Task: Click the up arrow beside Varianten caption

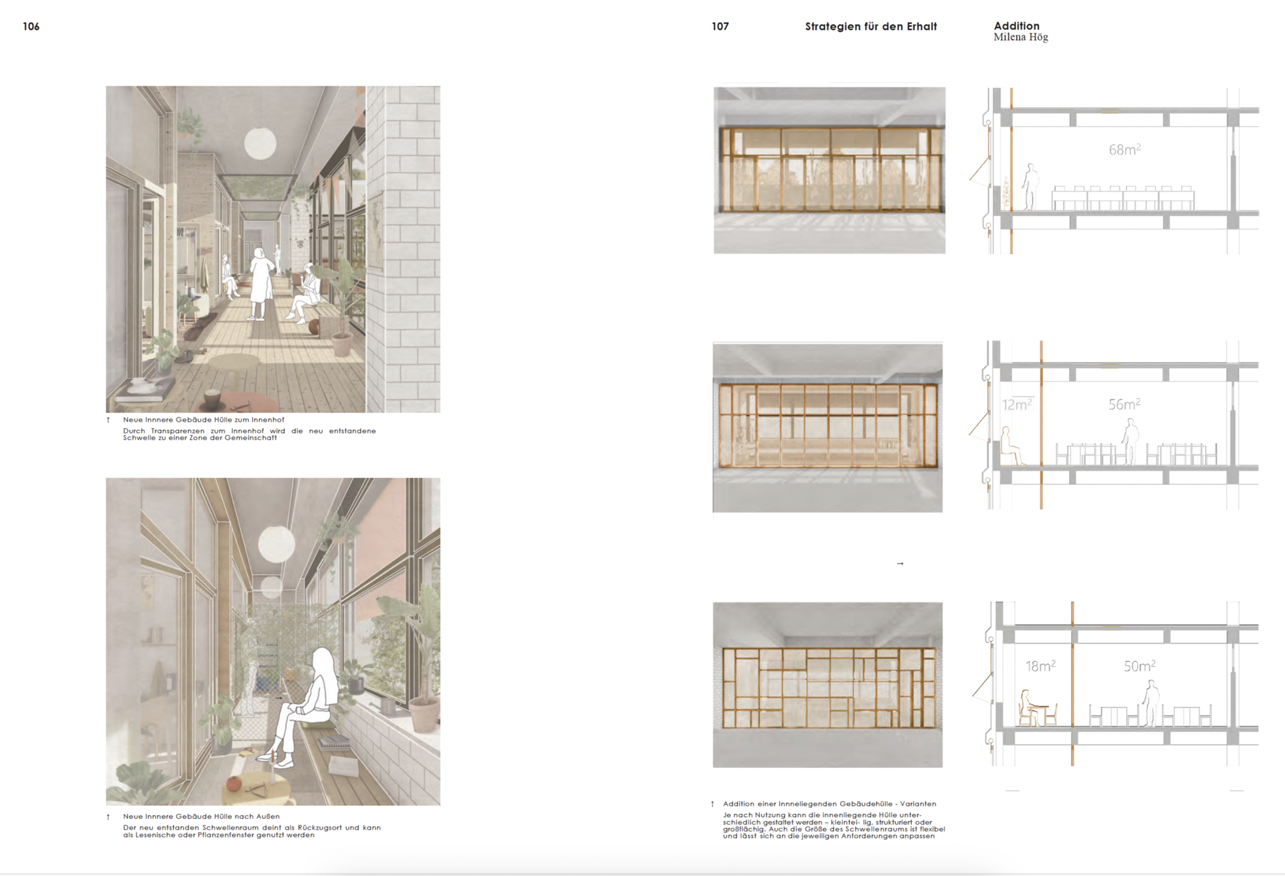Action: click(x=713, y=804)
